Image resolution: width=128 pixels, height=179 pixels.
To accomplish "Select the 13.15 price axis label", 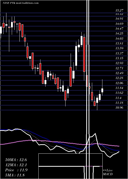I will (x=119, y=58).
